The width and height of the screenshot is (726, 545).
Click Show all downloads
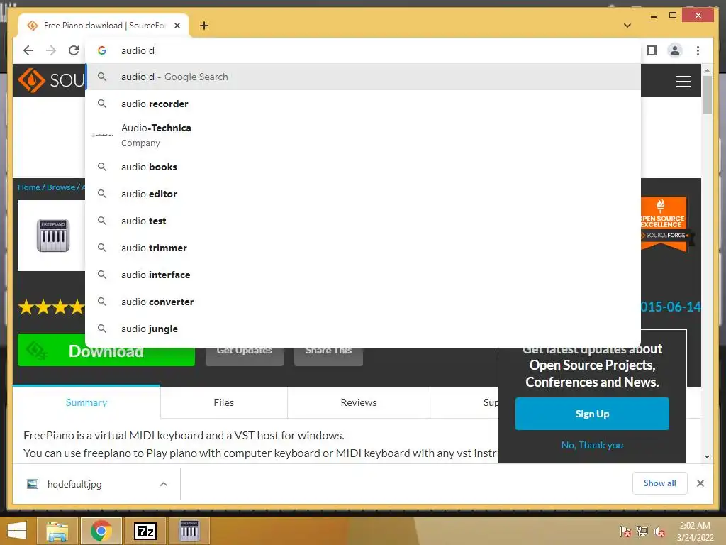[659, 483]
